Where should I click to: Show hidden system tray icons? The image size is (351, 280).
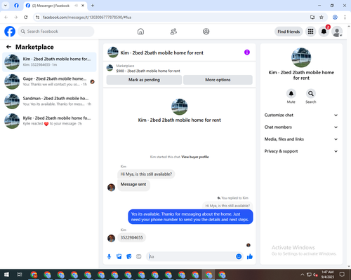(302, 274)
